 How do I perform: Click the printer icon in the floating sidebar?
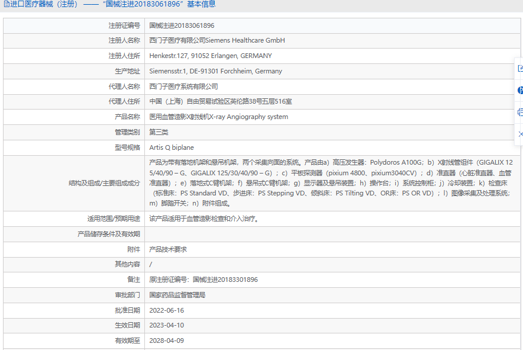(520, 112)
